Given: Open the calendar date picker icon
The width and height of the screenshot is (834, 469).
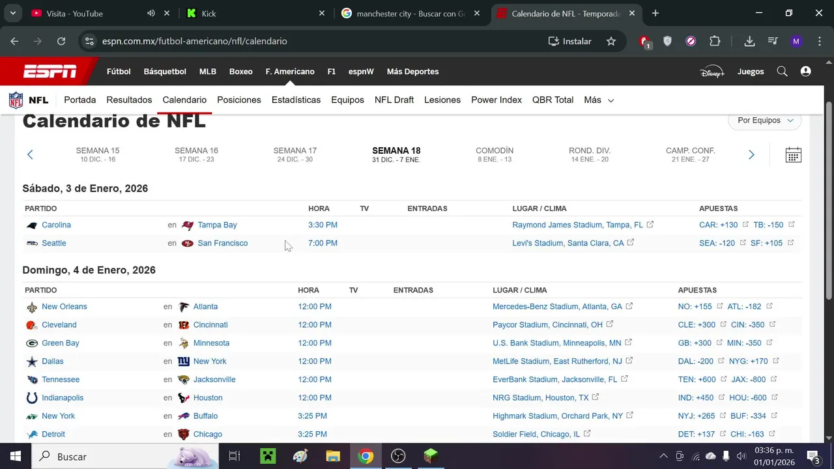Looking at the screenshot, I should point(793,155).
